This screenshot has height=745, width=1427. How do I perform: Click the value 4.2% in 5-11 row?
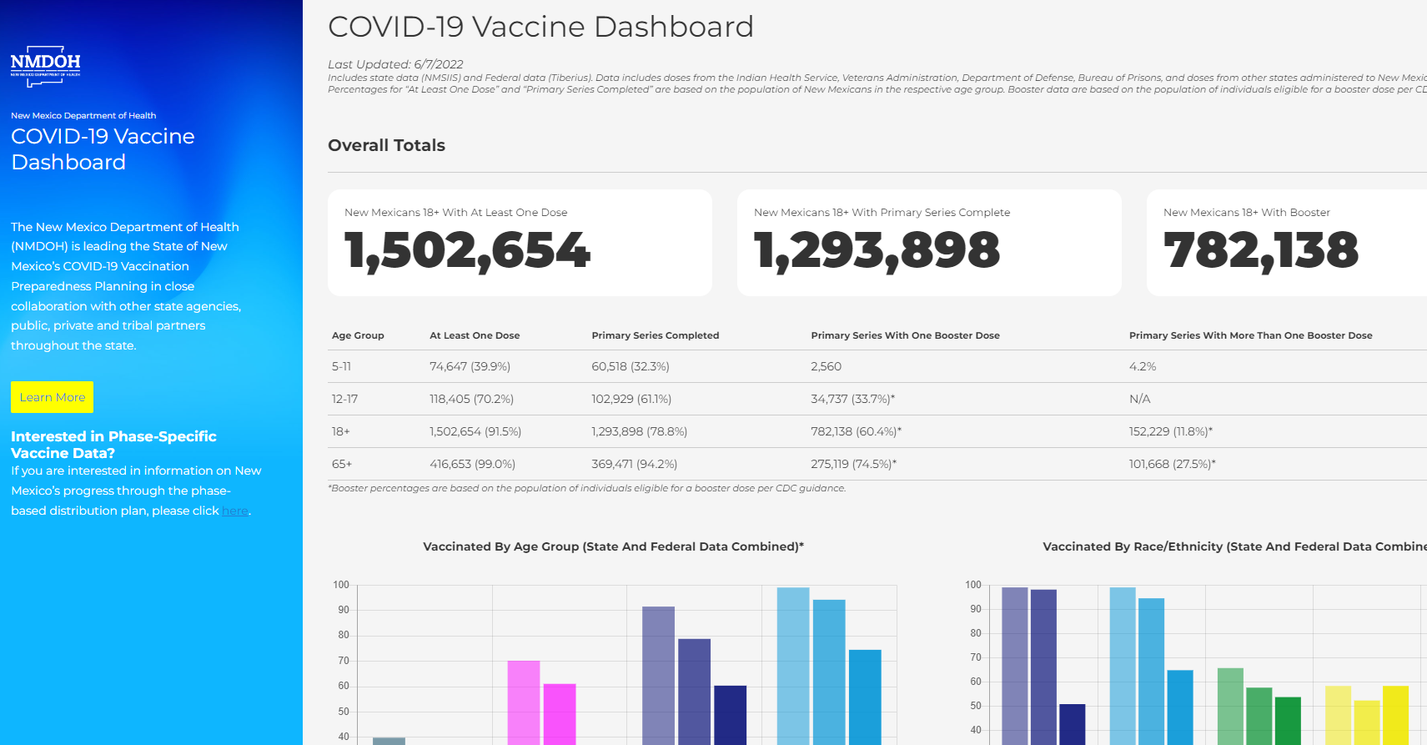[x=1143, y=366]
